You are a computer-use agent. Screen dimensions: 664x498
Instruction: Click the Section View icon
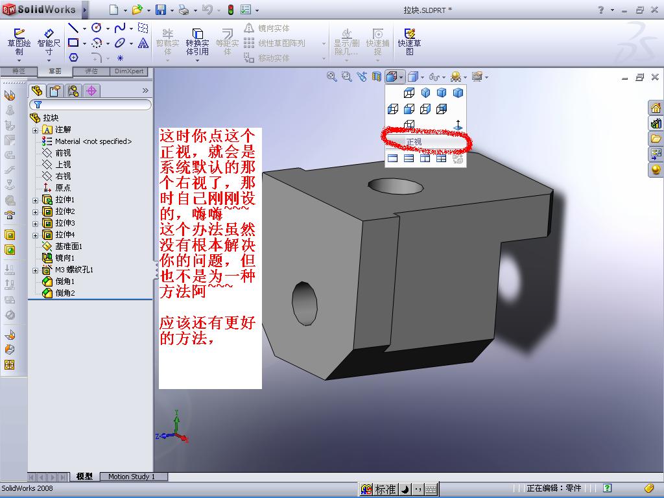pos(376,77)
